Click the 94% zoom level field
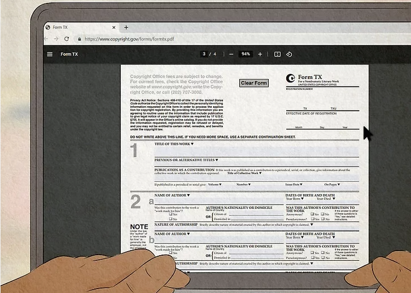 pos(246,54)
